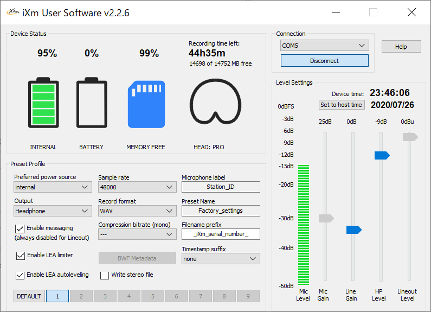Viewport: 431px width, 312px height.
Task: Click the device time 23:46:06
Action: 389,93
